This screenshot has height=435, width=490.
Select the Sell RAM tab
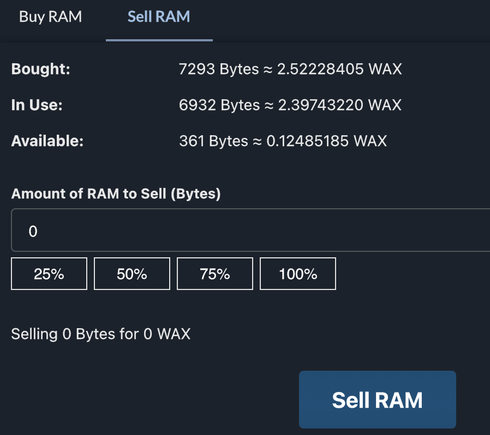159,17
